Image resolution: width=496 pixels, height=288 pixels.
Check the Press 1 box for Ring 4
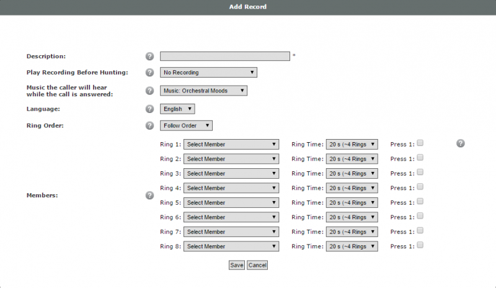point(420,187)
